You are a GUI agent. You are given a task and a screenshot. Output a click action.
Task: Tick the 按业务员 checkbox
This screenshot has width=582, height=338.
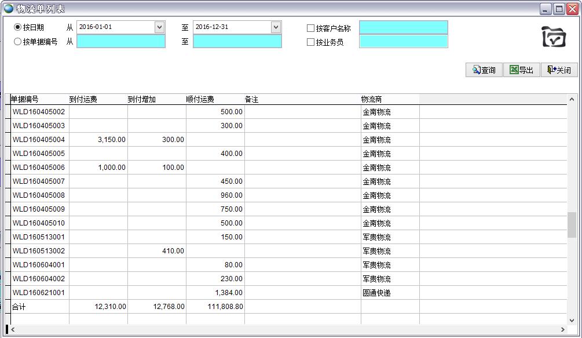coord(311,42)
